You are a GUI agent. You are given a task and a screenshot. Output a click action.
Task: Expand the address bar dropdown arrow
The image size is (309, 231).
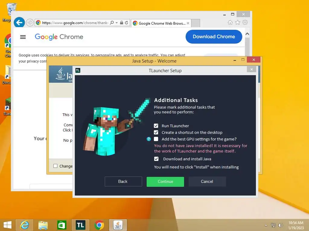pyautogui.click(x=117, y=23)
